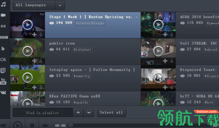
Task: Skip to the next track
Action: (x=45, y=126)
